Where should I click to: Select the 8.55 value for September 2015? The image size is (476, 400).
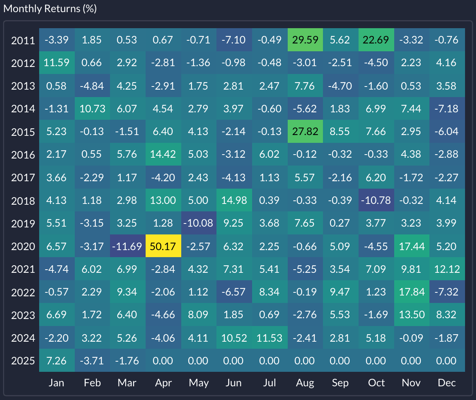pyautogui.click(x=340, y=132)
